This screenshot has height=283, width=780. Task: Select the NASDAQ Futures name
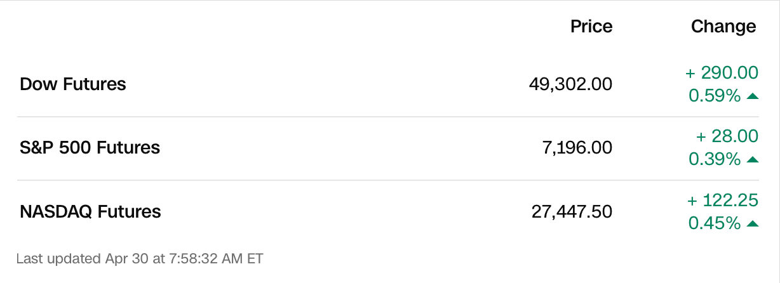[90, 211]
